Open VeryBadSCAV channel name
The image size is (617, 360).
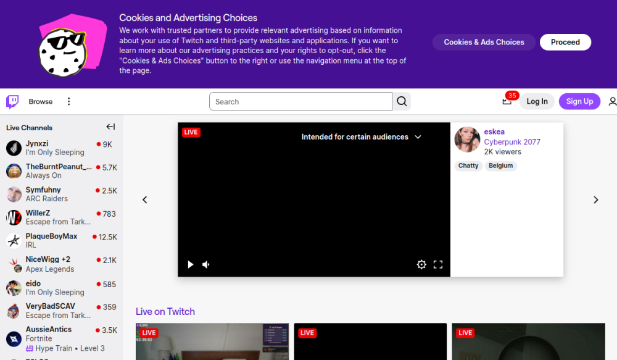51,306
